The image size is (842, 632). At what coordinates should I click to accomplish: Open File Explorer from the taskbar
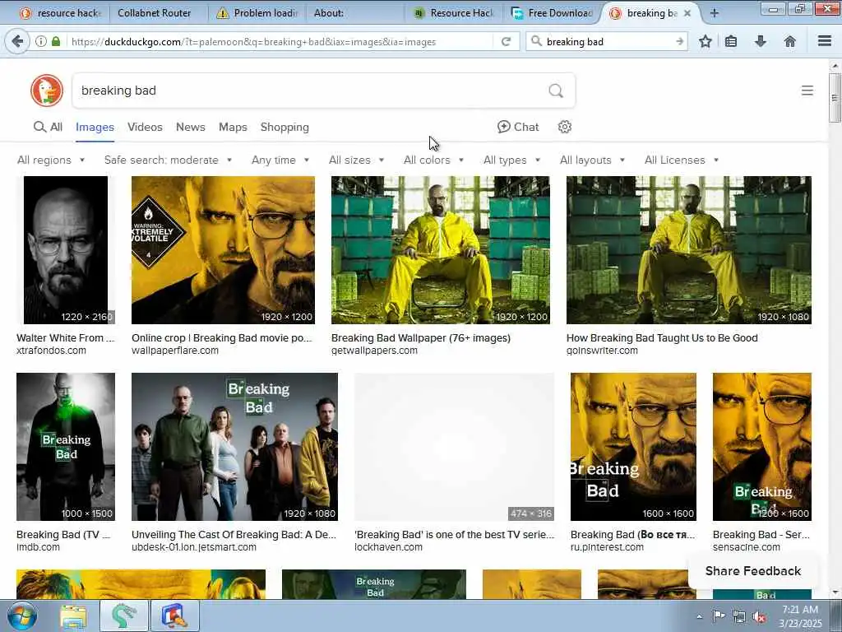pyautogui.click(x=73, y=616)
